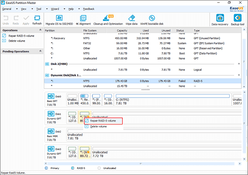
Task: Open the General menu dropdown
Action: [8, 8]
